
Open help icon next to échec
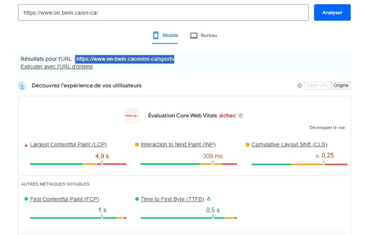click(240, 116)
